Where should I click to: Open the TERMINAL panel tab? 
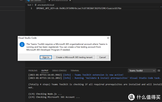(x=75, y=71)
